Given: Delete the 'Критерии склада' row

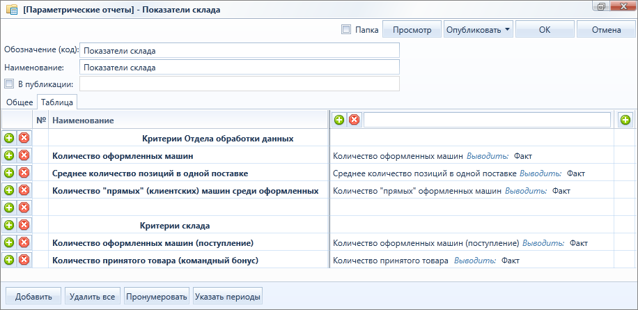Looking at the screenshot, I should 24,225.
